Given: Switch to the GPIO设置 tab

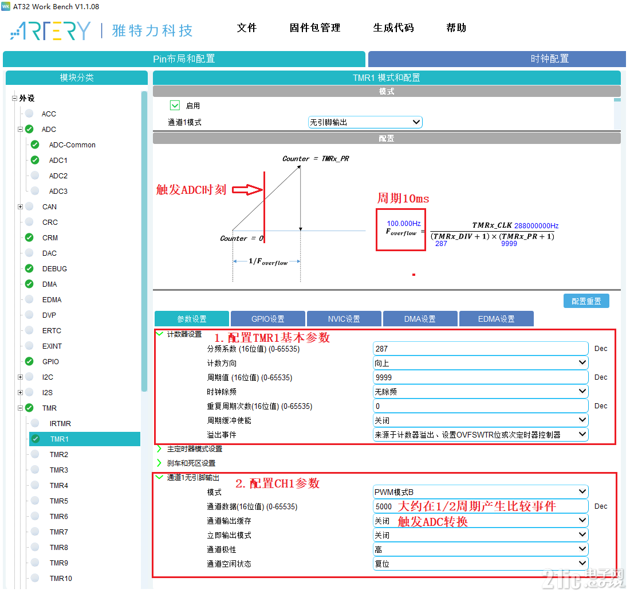Looking at the screenshot, I should (268, 319).
